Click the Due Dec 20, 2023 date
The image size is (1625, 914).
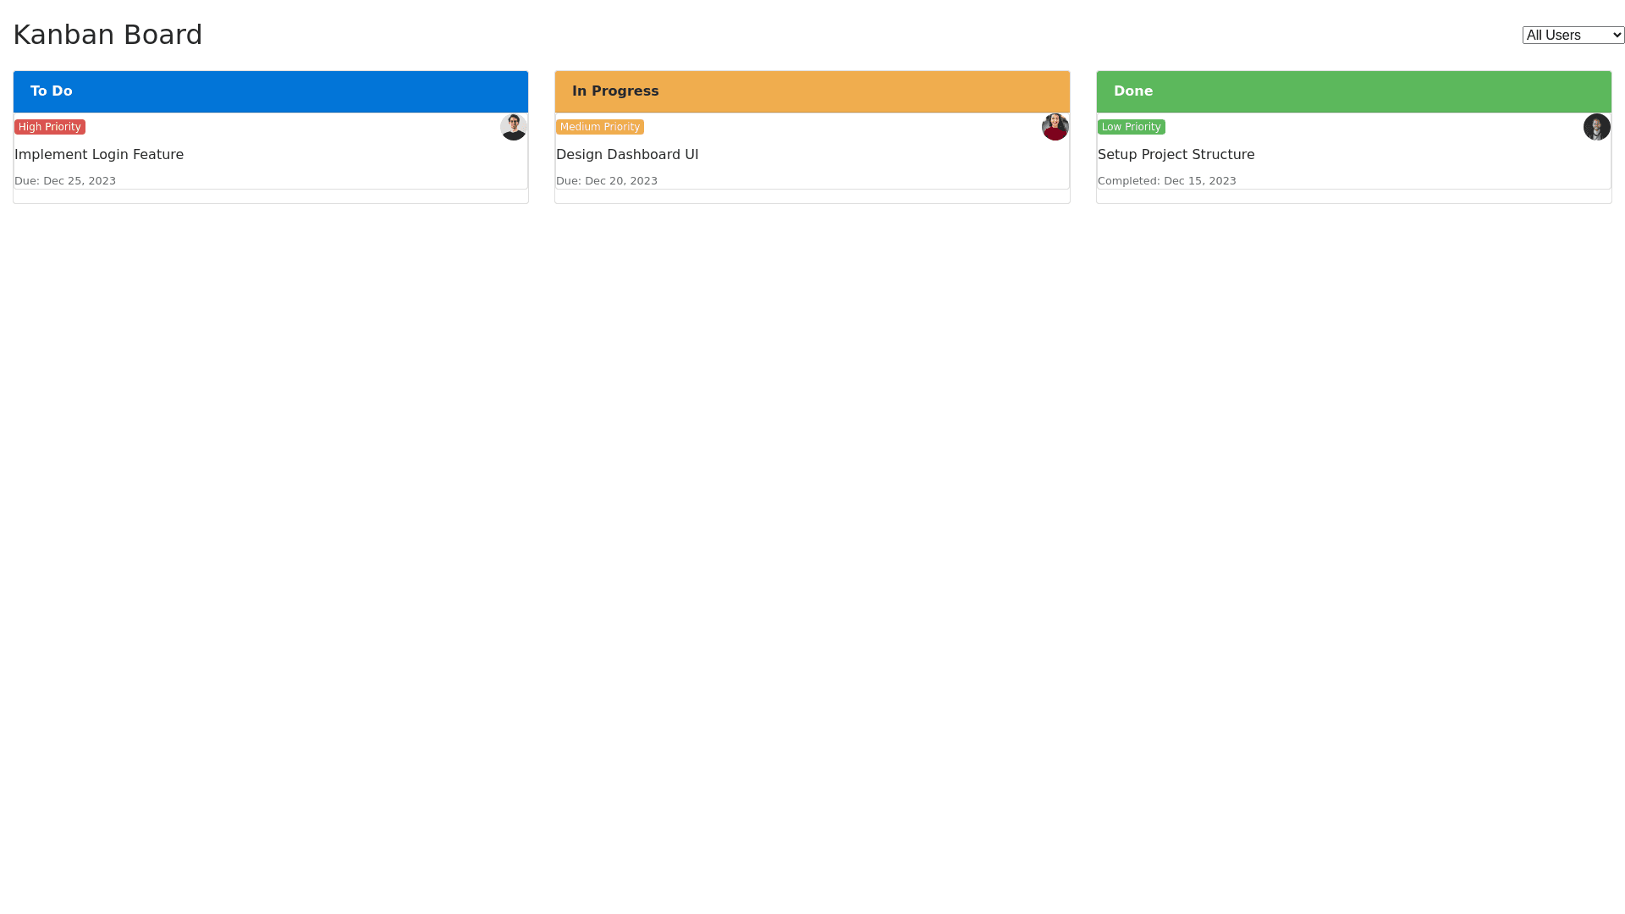607,180
